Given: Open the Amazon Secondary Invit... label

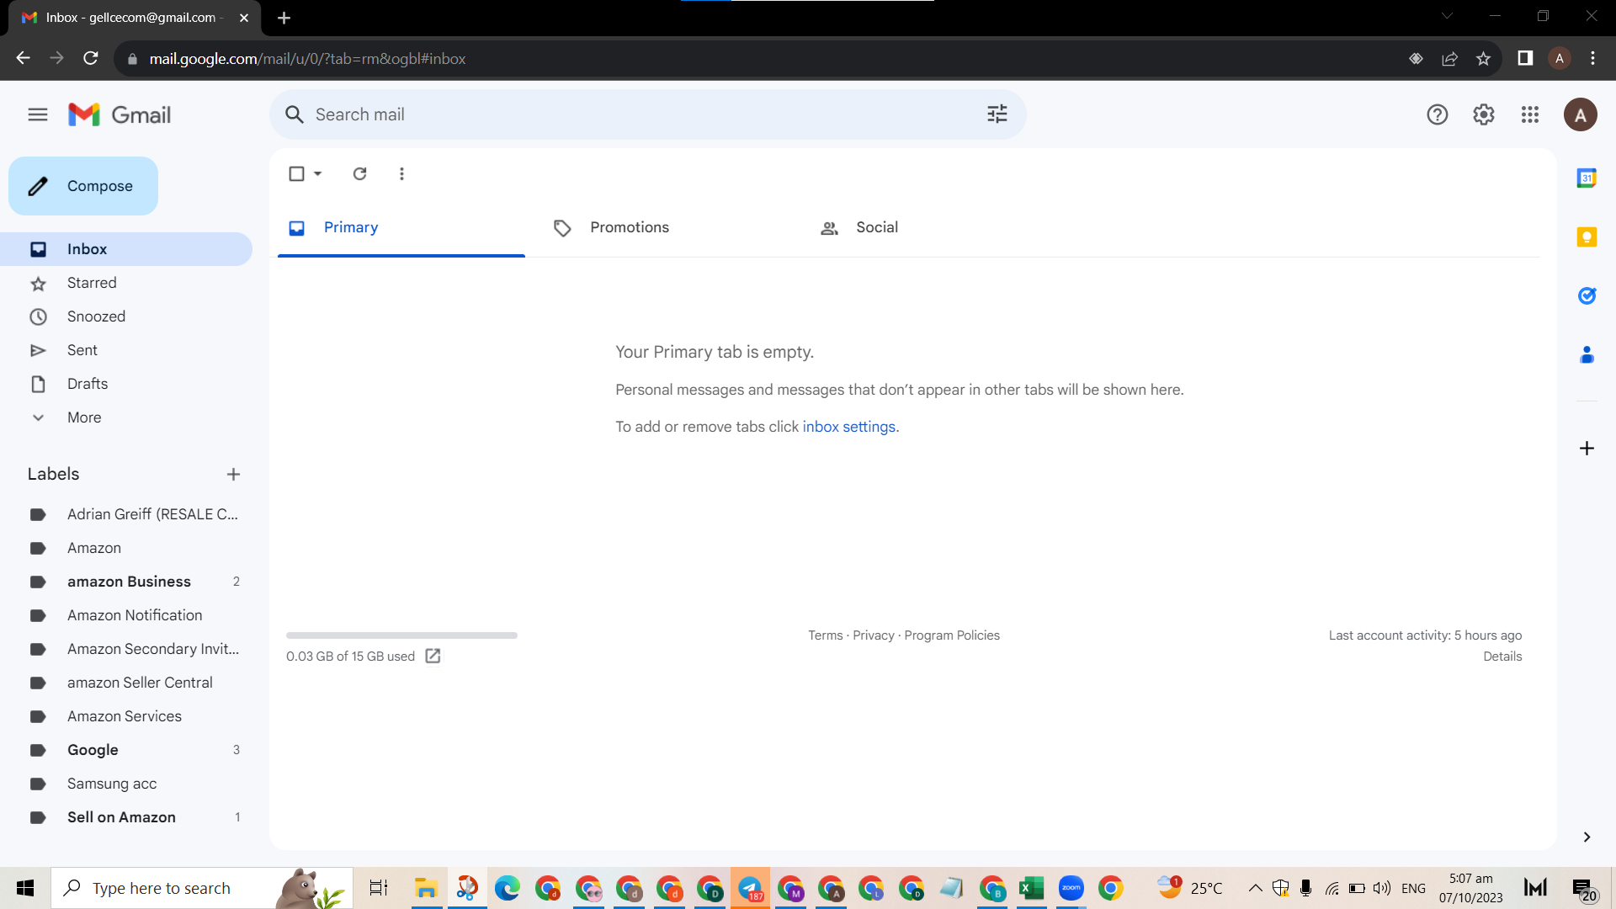Looking at the screenshot, I should pos(126,649).
